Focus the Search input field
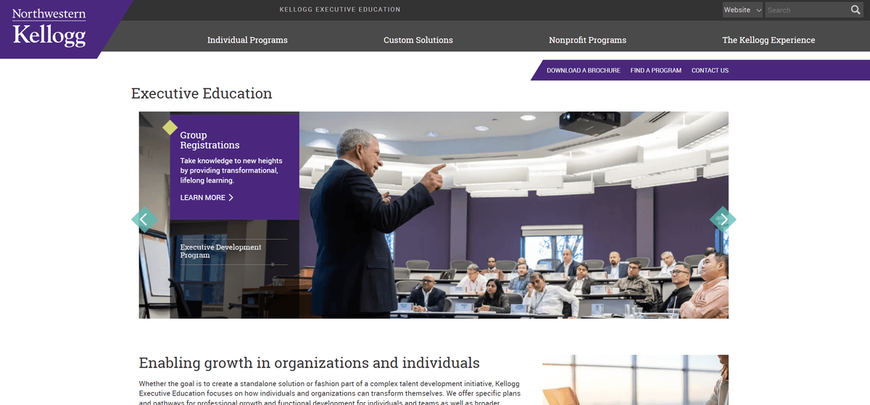The height and width of the screenshot is (405, 870). [x=807, y=10]
